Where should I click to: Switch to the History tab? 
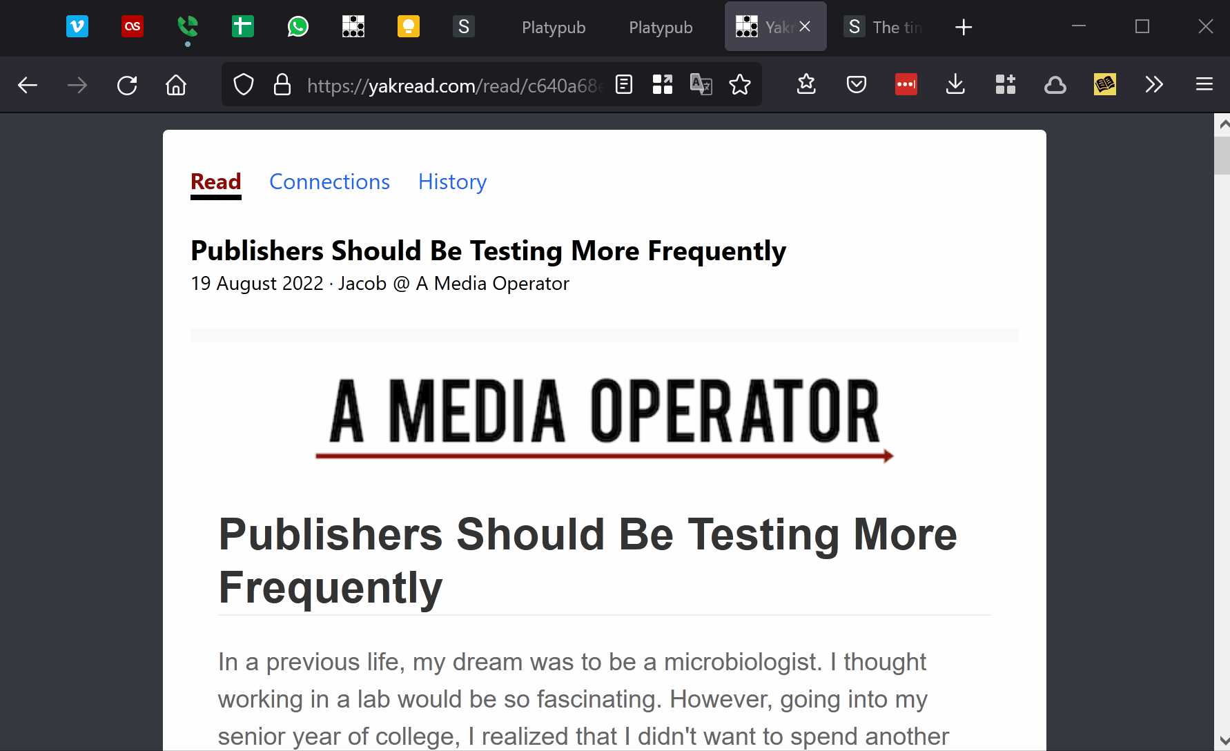click(452, 182)
